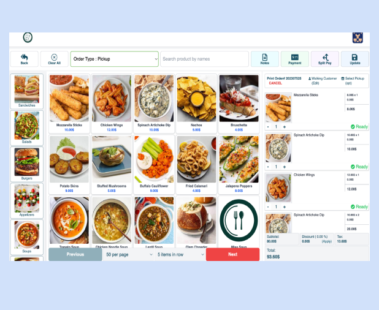379x310 pixels.
Task: Increase Mozzarella Sticks quantity with plus
Action: click(x=285, y=127)
